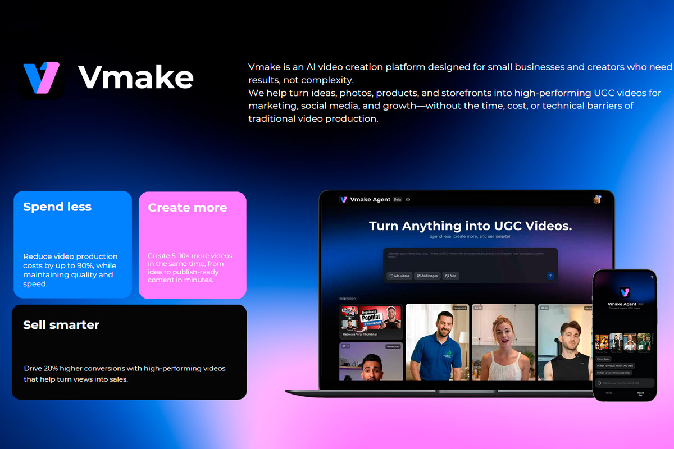Click the Create more pink card
The width and height of the screenshot is (674, 449).
[x=193, y=245]
